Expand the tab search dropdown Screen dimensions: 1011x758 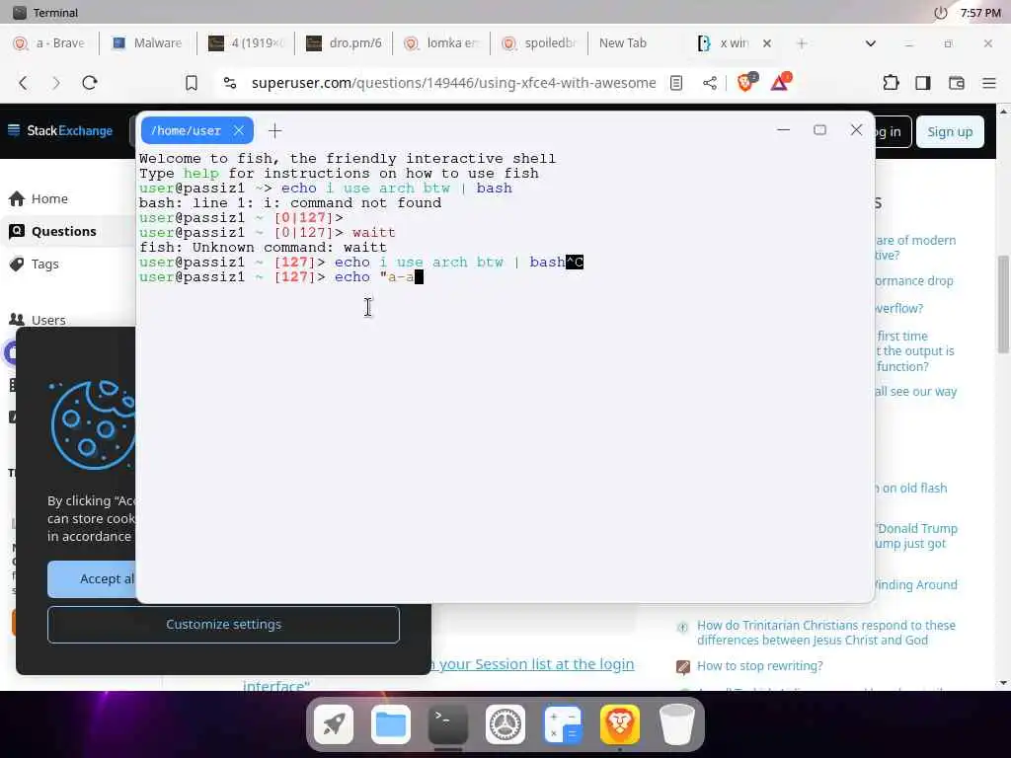[871, 43]
